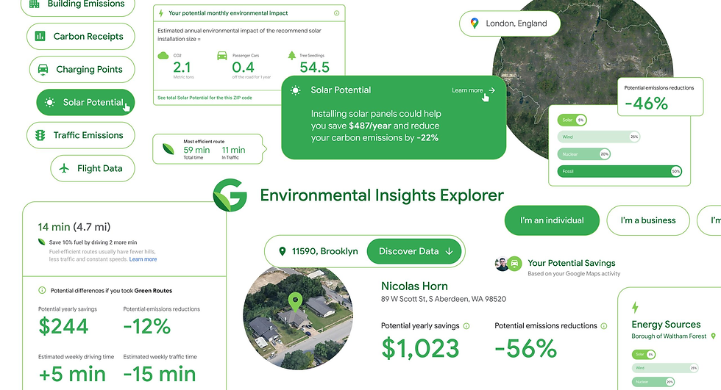Click the '14 min (4.7 mi)' route heading
This screenshot has width=721, height=390.
pos(74,227)
